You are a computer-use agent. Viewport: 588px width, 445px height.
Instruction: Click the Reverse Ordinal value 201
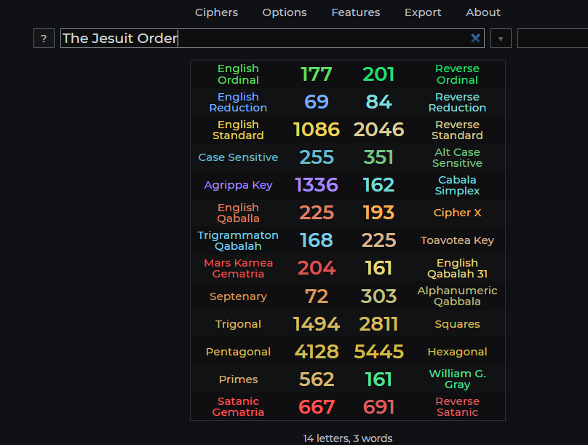[378, 74]
